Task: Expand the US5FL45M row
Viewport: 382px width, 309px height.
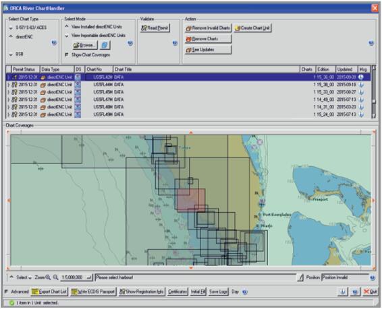Action: pyautogui.click(x=9, y=92)
